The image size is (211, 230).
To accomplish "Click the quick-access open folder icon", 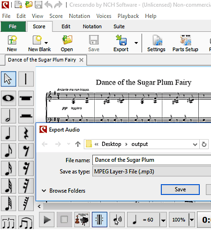I will tap(29, 5).
